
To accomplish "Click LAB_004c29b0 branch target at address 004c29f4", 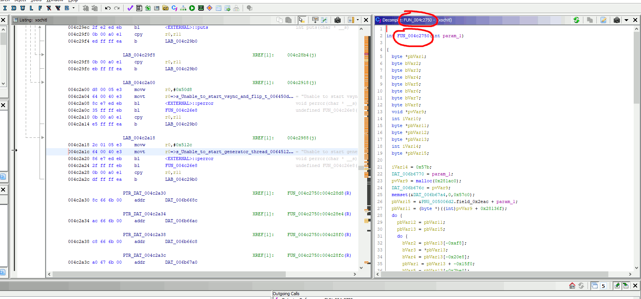I will tap(181, 41).
